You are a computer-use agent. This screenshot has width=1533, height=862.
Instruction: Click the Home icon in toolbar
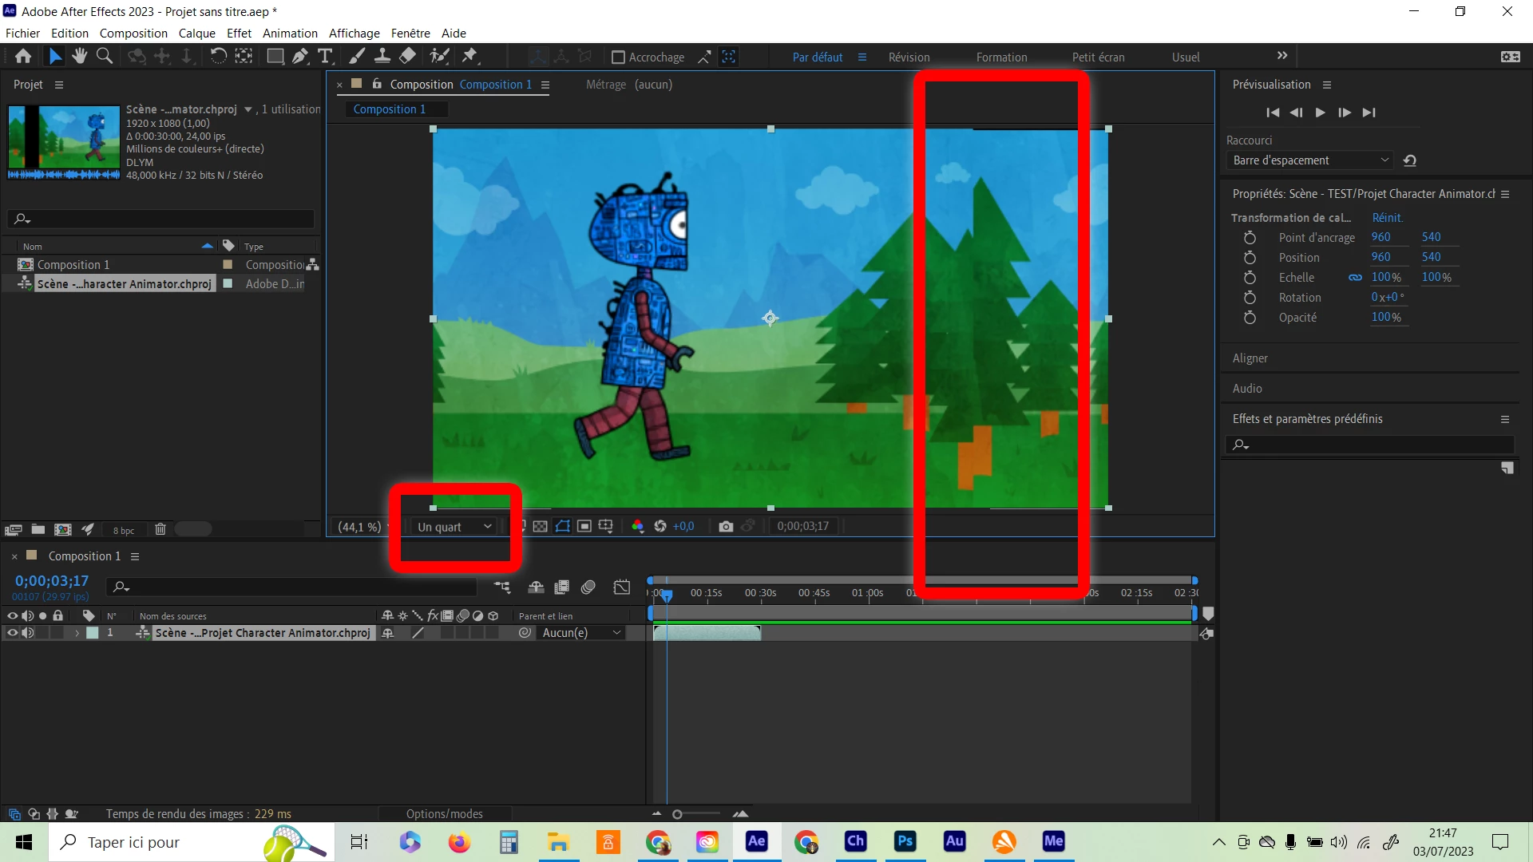coord(23,56)
